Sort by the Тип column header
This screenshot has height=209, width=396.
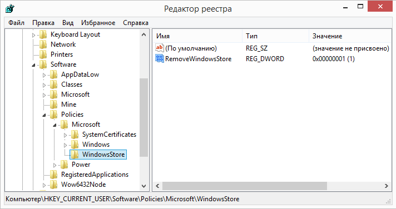pos(275,36)
